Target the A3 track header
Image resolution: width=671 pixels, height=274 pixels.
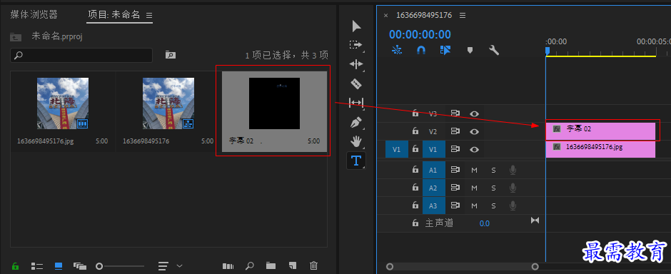pyautogui.click(x=433, y=205)
